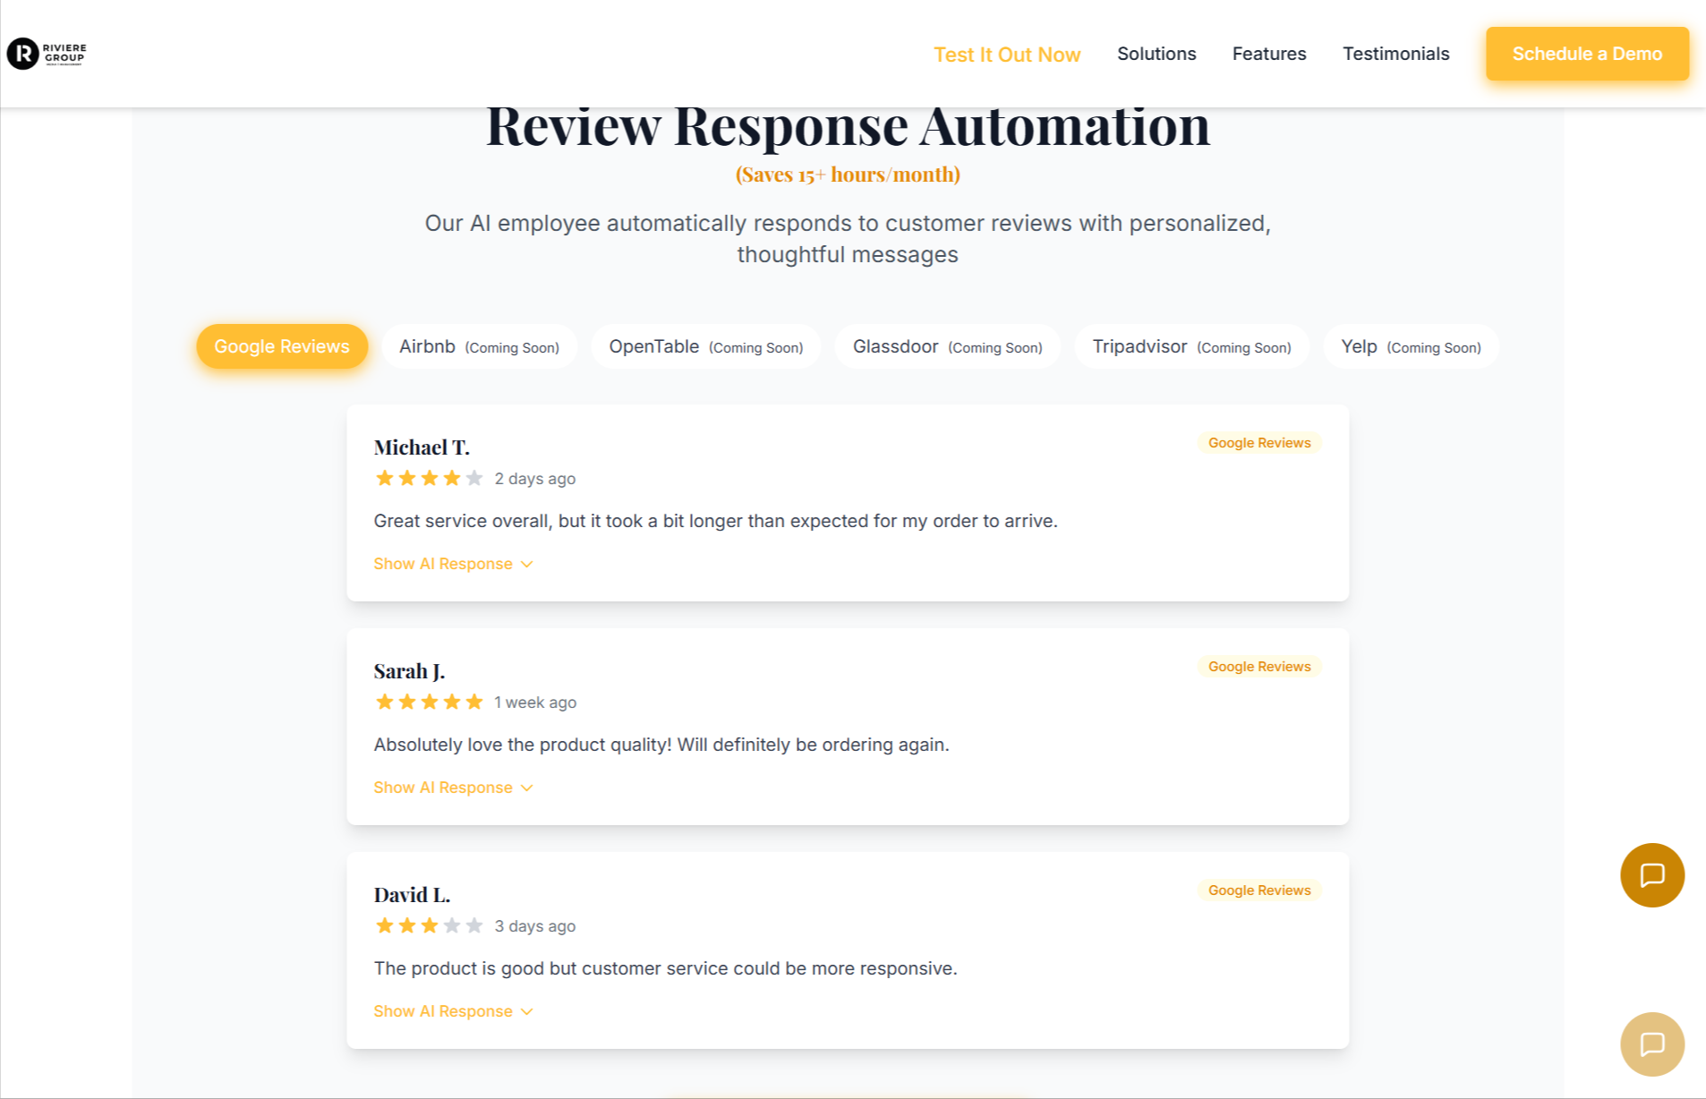Click the "Absolutely love the product quality" review text
Screen dimensions: 1706x1099
click(x=661, y=745)
